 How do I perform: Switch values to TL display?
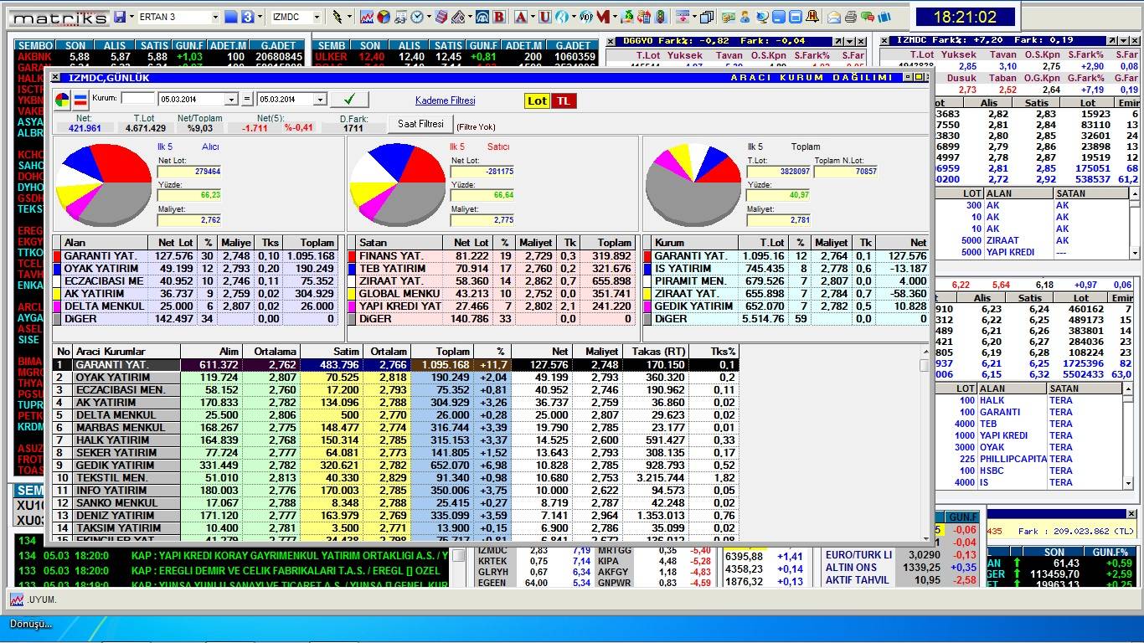tap(564, 100)
